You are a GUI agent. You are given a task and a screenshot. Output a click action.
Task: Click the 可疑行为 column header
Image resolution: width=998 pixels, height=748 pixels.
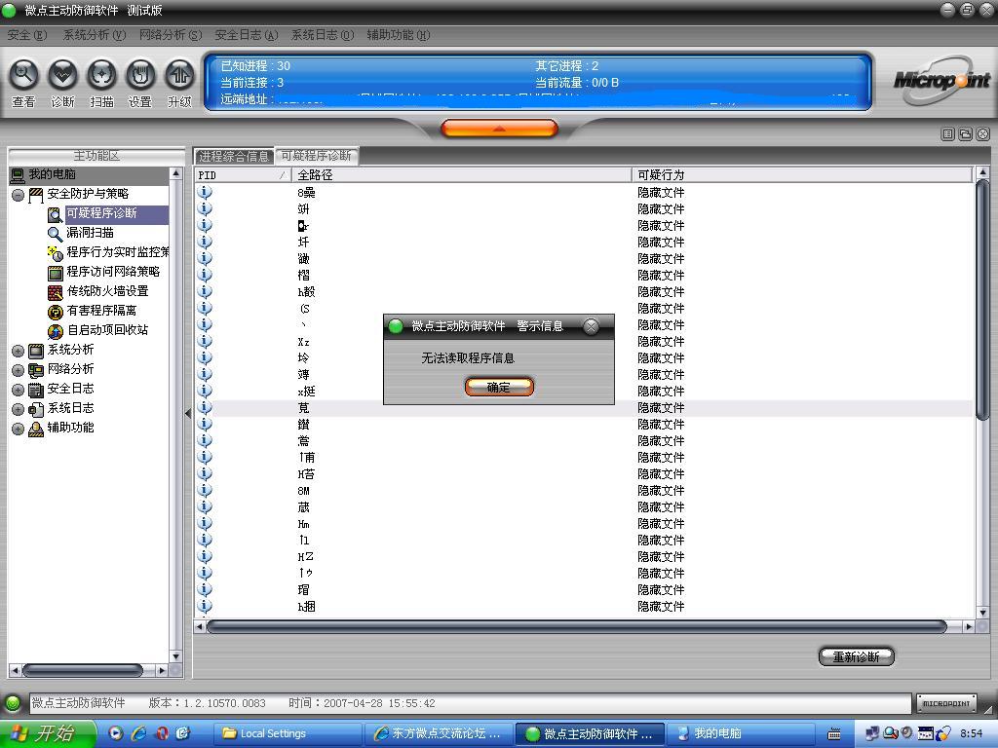(802, 175)
